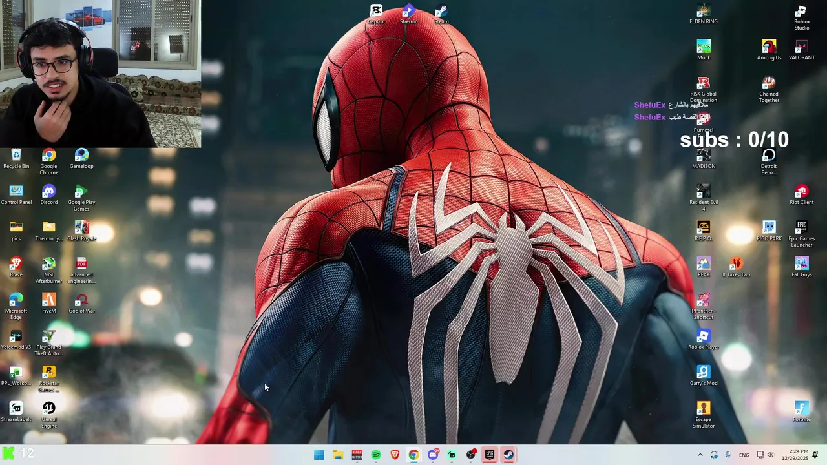827x465 pixels.
Task: Launch Brave browser from desktop
Action: [16, 267]
